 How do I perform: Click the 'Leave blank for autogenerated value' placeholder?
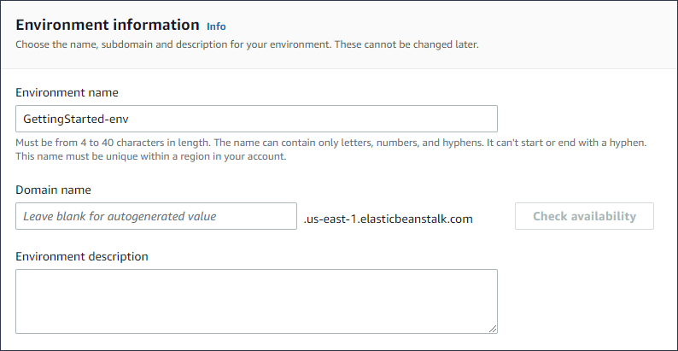tap(120, 216)
